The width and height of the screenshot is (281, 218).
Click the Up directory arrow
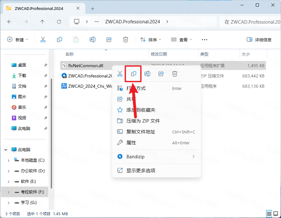[x=42, y=22]
